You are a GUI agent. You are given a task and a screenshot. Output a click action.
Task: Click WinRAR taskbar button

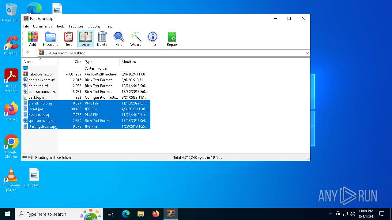tap(171, 214)
